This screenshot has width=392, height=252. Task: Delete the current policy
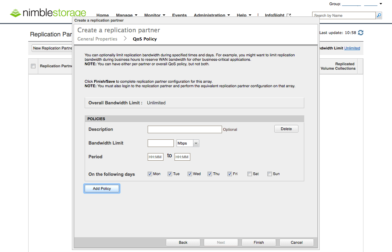(286, 129)
